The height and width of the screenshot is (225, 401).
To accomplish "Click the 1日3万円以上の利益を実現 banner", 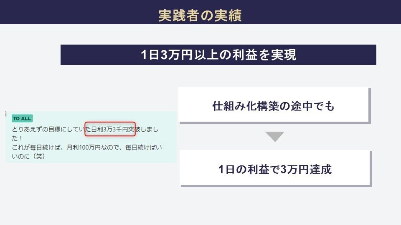I will (218, 55).
